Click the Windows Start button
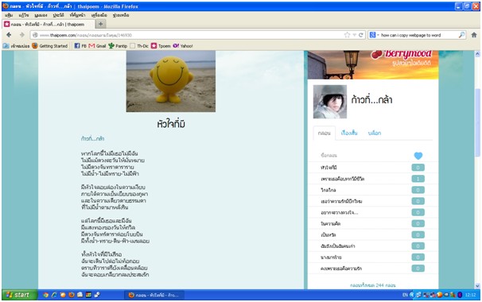The image size is (482, 302). pos(19,295)
